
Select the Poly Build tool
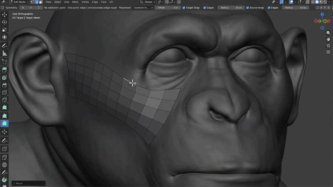(x=5, y=107)
